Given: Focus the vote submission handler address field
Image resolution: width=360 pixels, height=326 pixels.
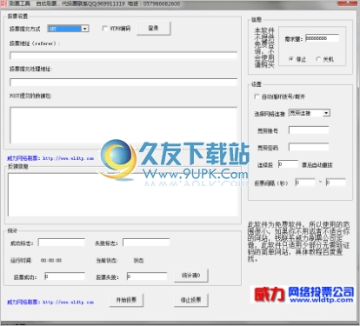Looking at the screenshot, I should click(123, 82).
